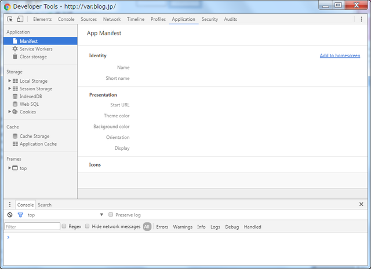Switch to the Elements tab
371x269 pixels.
tap(42, 19)
